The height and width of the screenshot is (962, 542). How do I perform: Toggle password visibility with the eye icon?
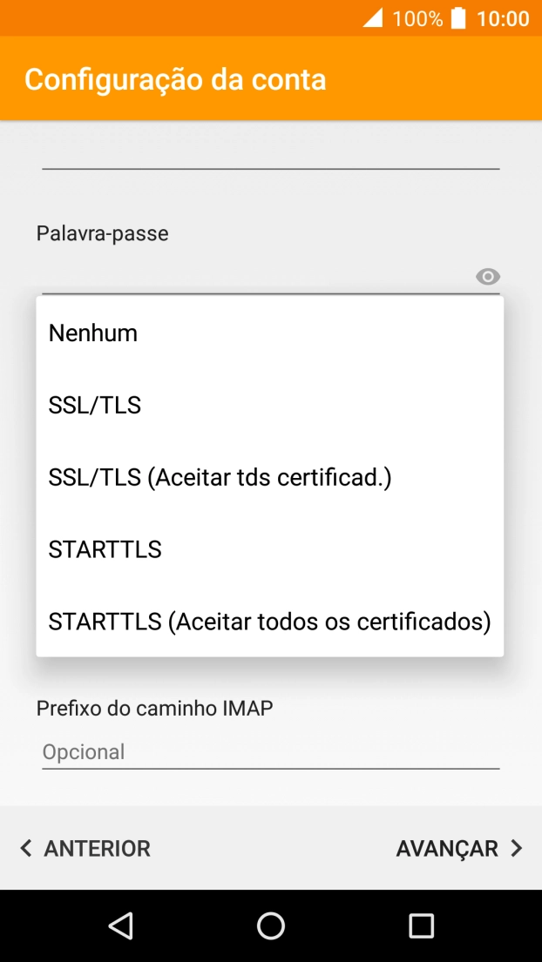point(488,277)
